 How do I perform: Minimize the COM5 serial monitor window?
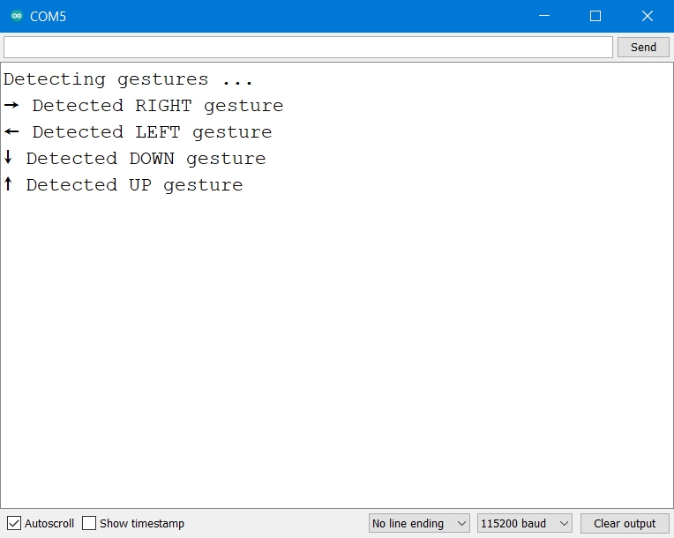tap(545, 16)
